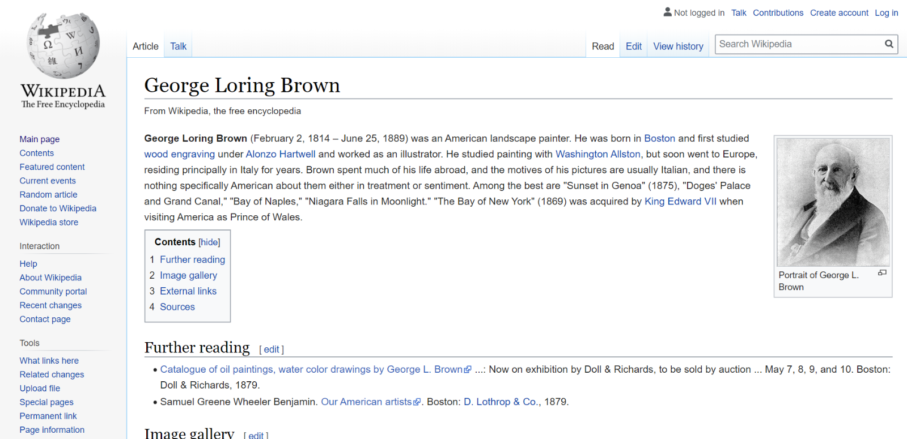Viewport: 907px width, 439px height.
Task: Open the Alonzo Hartwell link
Action: coord(280,154)
